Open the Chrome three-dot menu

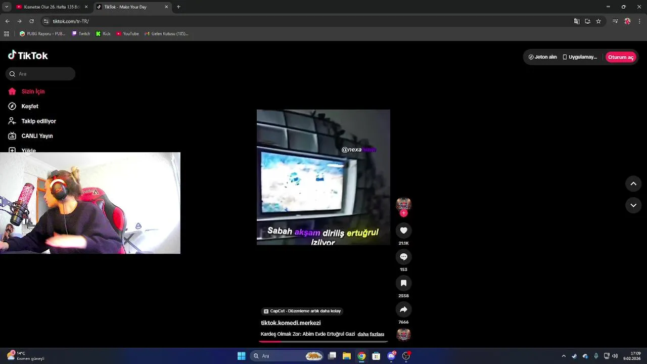(639, 21)
